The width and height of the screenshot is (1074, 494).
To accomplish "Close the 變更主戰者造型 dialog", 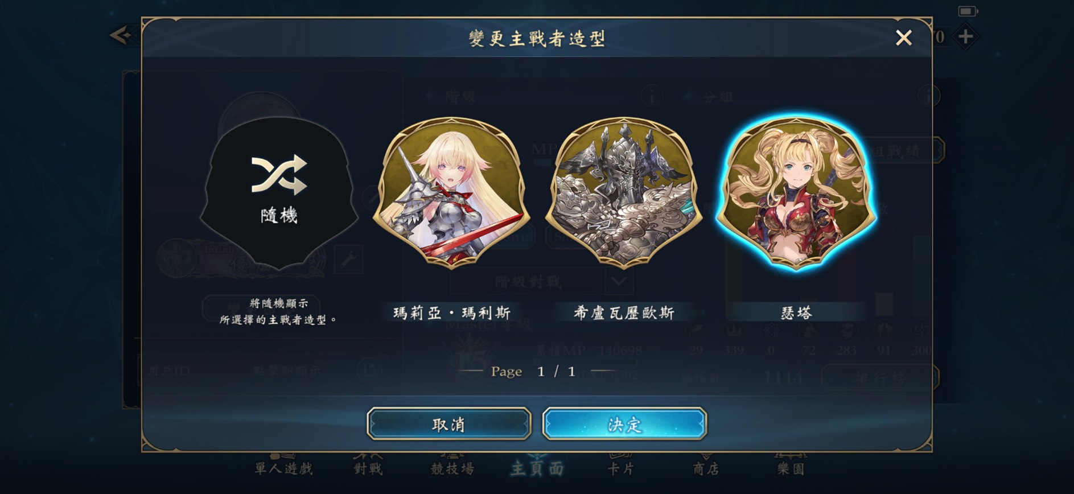I will pyautogui.click(x=904, y=38).
